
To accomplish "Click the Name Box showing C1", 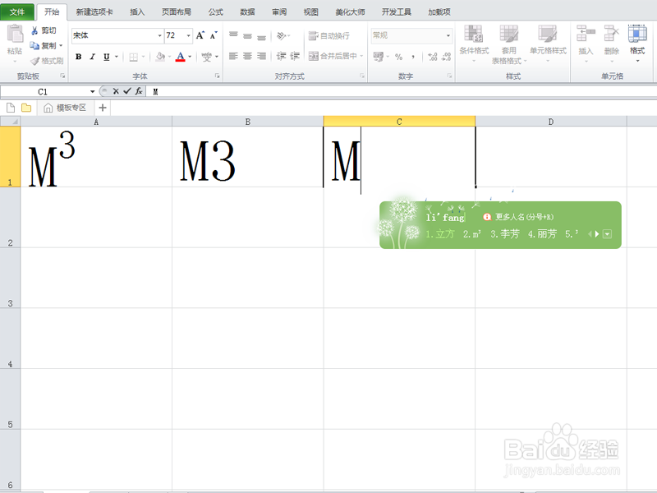I will [x=43, y=91].
